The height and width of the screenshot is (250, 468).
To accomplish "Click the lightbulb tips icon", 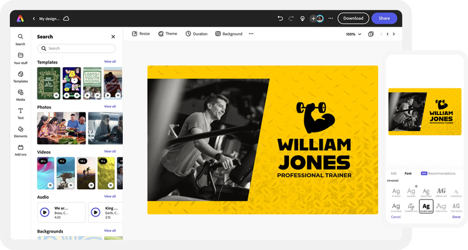I will point(303,19).
